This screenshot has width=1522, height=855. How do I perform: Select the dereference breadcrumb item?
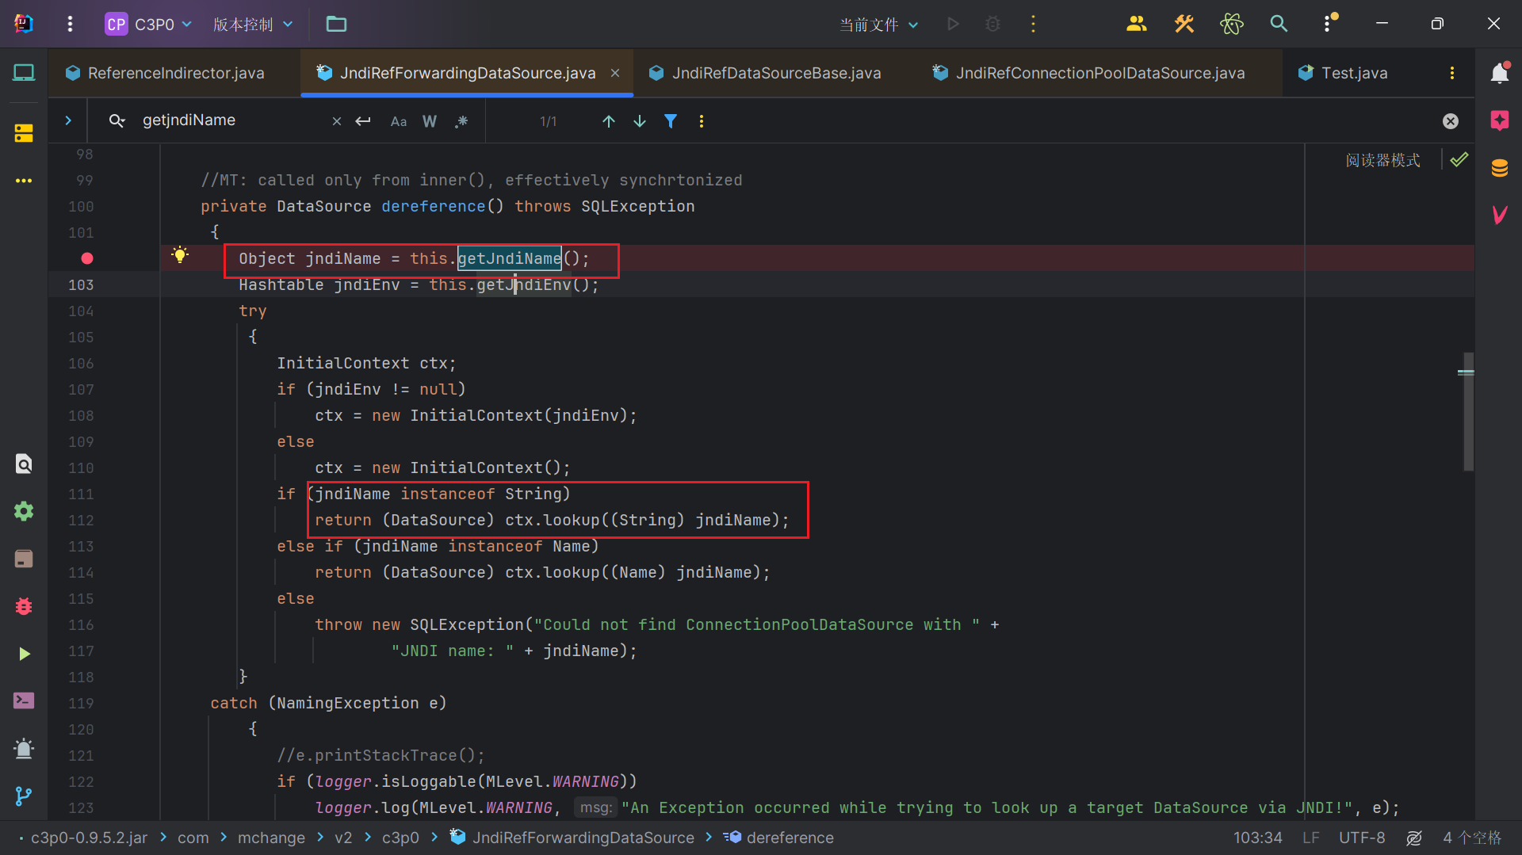pyautogui.click(x=780, y=838)
